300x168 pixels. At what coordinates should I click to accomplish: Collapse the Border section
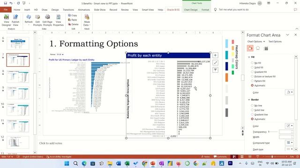click(249, 99)
